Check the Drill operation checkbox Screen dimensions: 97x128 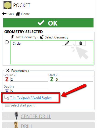tap(6, 126)
